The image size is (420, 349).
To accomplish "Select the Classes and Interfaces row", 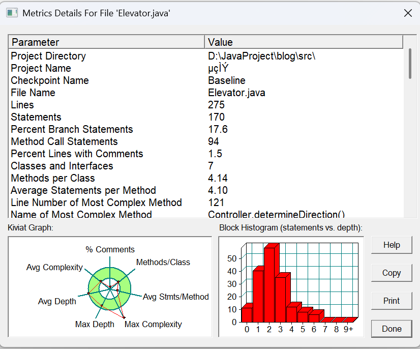I will [206, 166].
